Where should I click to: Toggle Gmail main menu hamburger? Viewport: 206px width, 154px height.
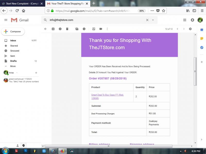point(6,20)
